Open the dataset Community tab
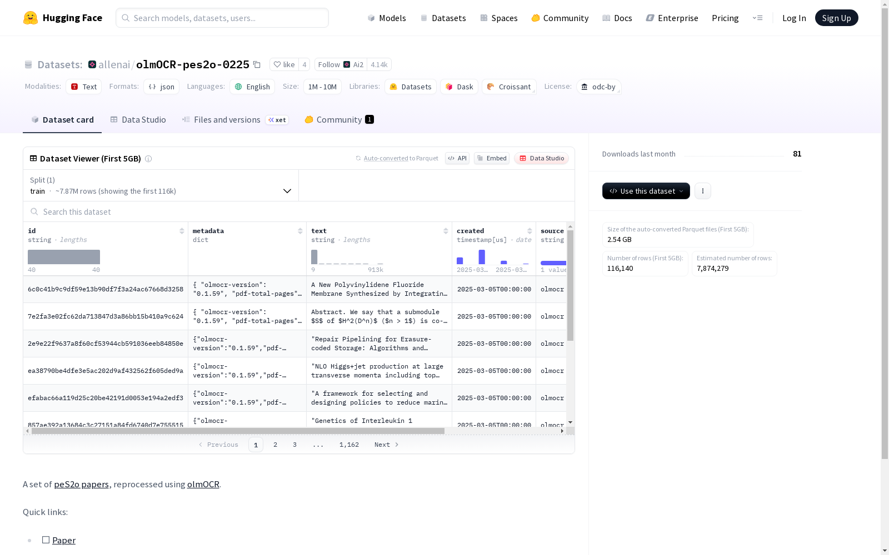Screen dimensions: 889x555 coord(339,120)
